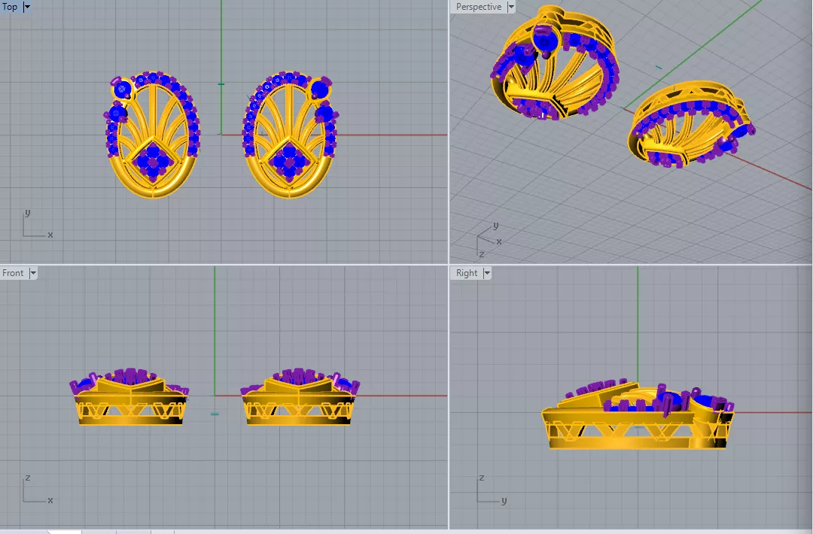The height and width of the screenshot is (534, 813).
Task: Select the left earring in Front viewport
Action: click(x=129, y=397)
